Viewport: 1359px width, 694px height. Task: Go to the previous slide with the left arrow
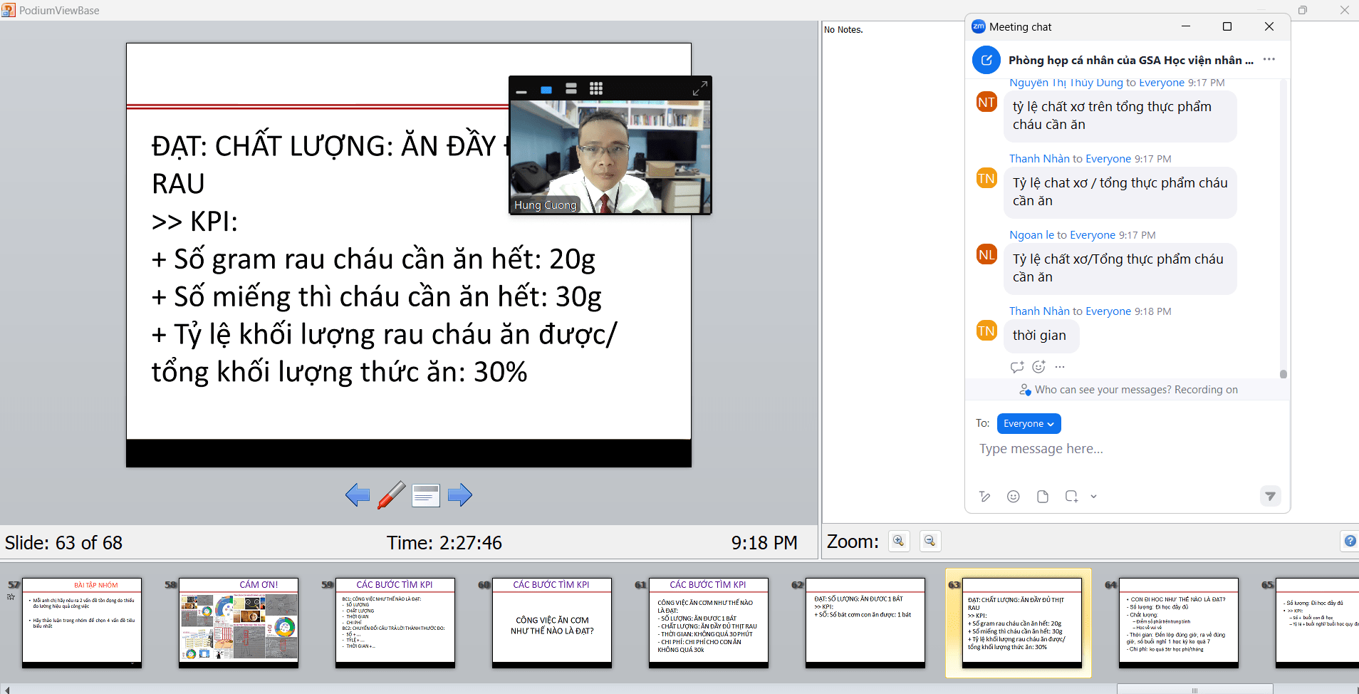(x=358, y=494)
